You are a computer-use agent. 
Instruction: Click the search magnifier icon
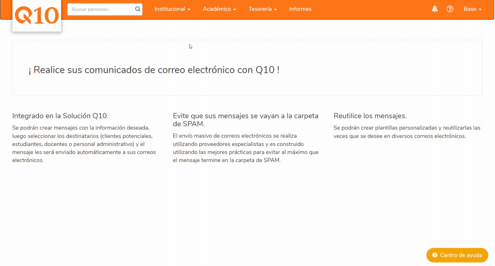tap(138, 9)
